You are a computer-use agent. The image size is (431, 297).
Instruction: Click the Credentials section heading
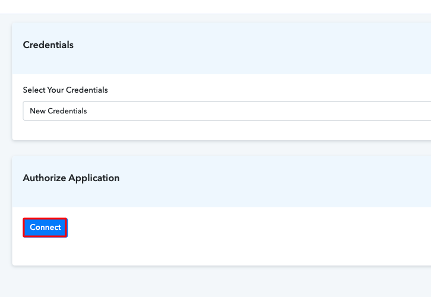[48, 45]
